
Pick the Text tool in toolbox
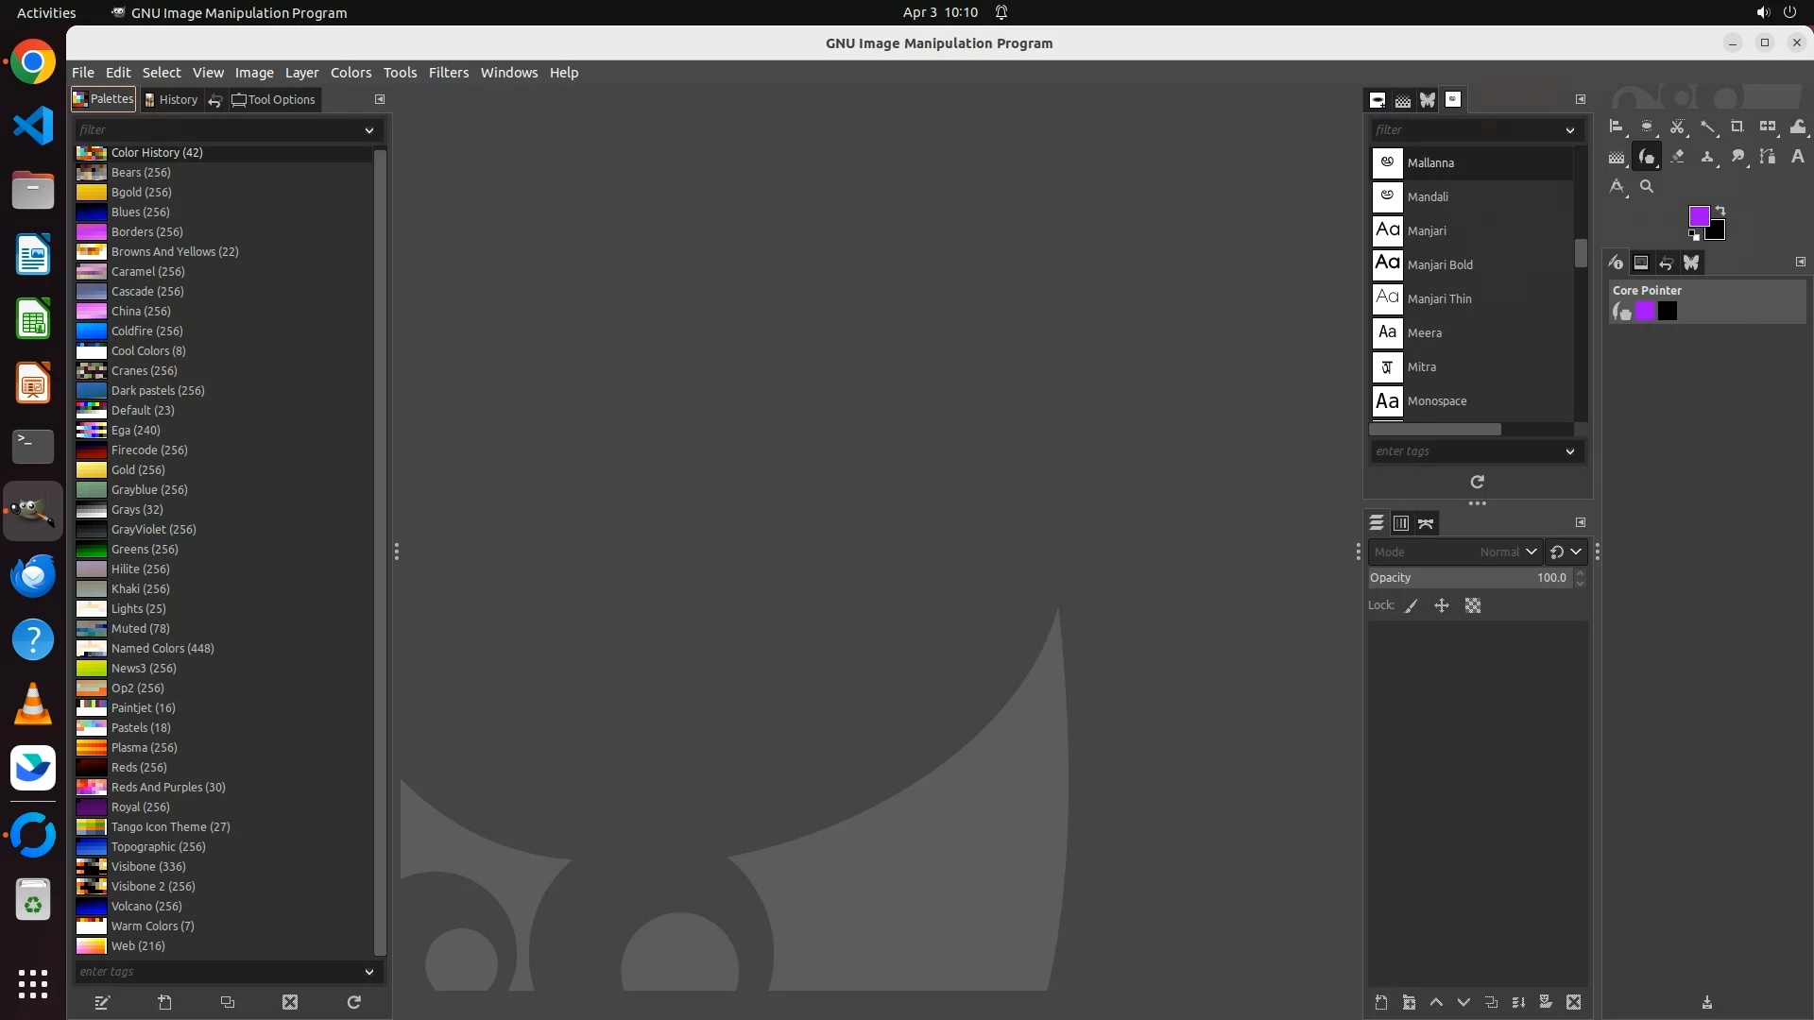coord(1797,157)
